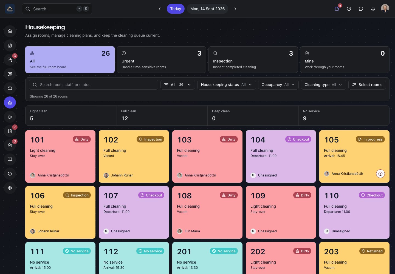Open the room 202 card
The image size is (395, 274).
tap(281, 258)
